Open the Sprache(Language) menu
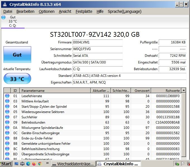 125,11
